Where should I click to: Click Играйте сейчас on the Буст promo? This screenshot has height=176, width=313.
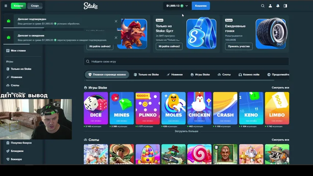(169, 46)
